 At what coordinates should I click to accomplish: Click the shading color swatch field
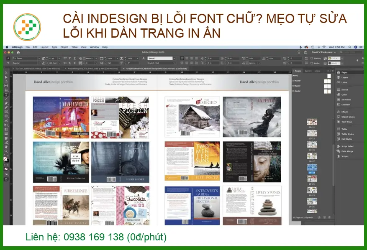point(334,58)
